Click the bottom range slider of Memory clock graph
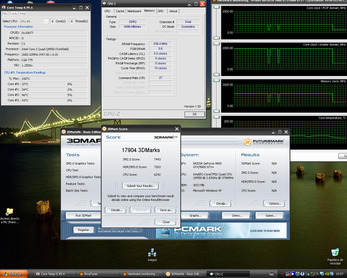This screenshot has width=347, height=278. (216, 111)
